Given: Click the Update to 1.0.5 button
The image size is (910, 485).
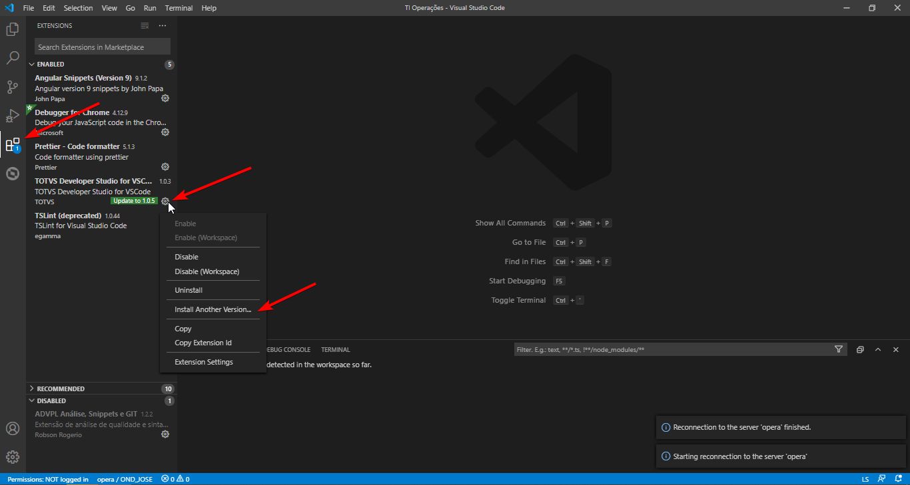Looking at the screenshot, I should click(134, 201).
